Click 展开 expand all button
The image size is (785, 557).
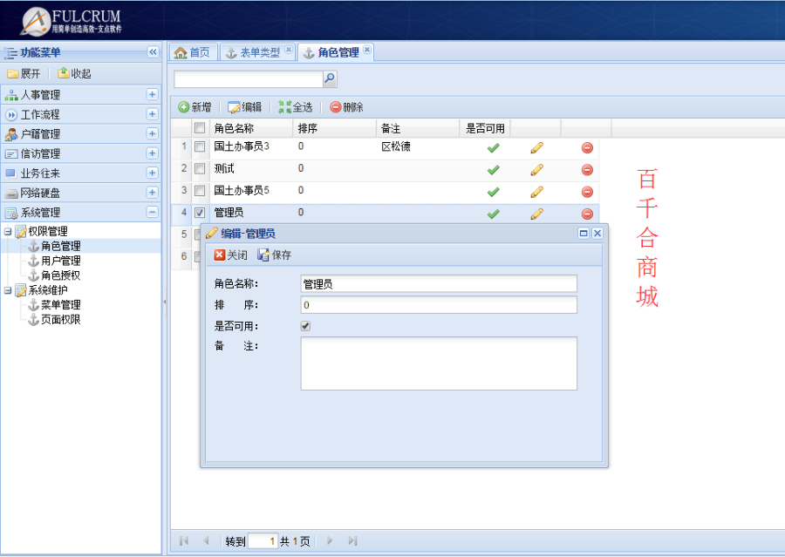tap(24, 73)
